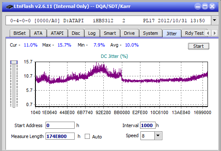Click in the Measure Length field

(x=60, y=136)
